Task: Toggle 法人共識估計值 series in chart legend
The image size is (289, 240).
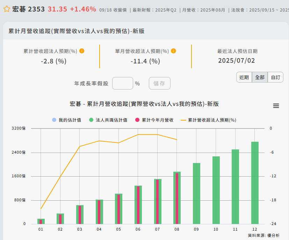Action: coord(108,120)
